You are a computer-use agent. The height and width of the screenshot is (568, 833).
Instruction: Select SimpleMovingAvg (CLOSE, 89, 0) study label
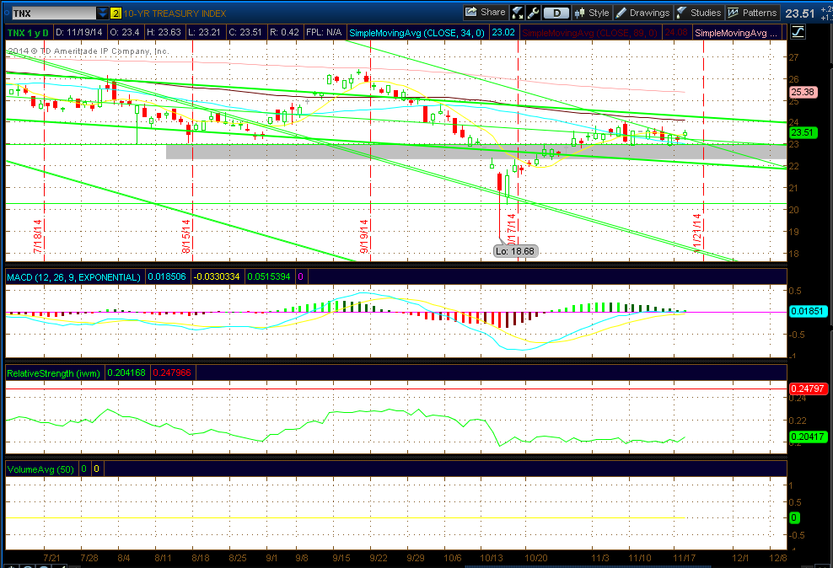589,33
